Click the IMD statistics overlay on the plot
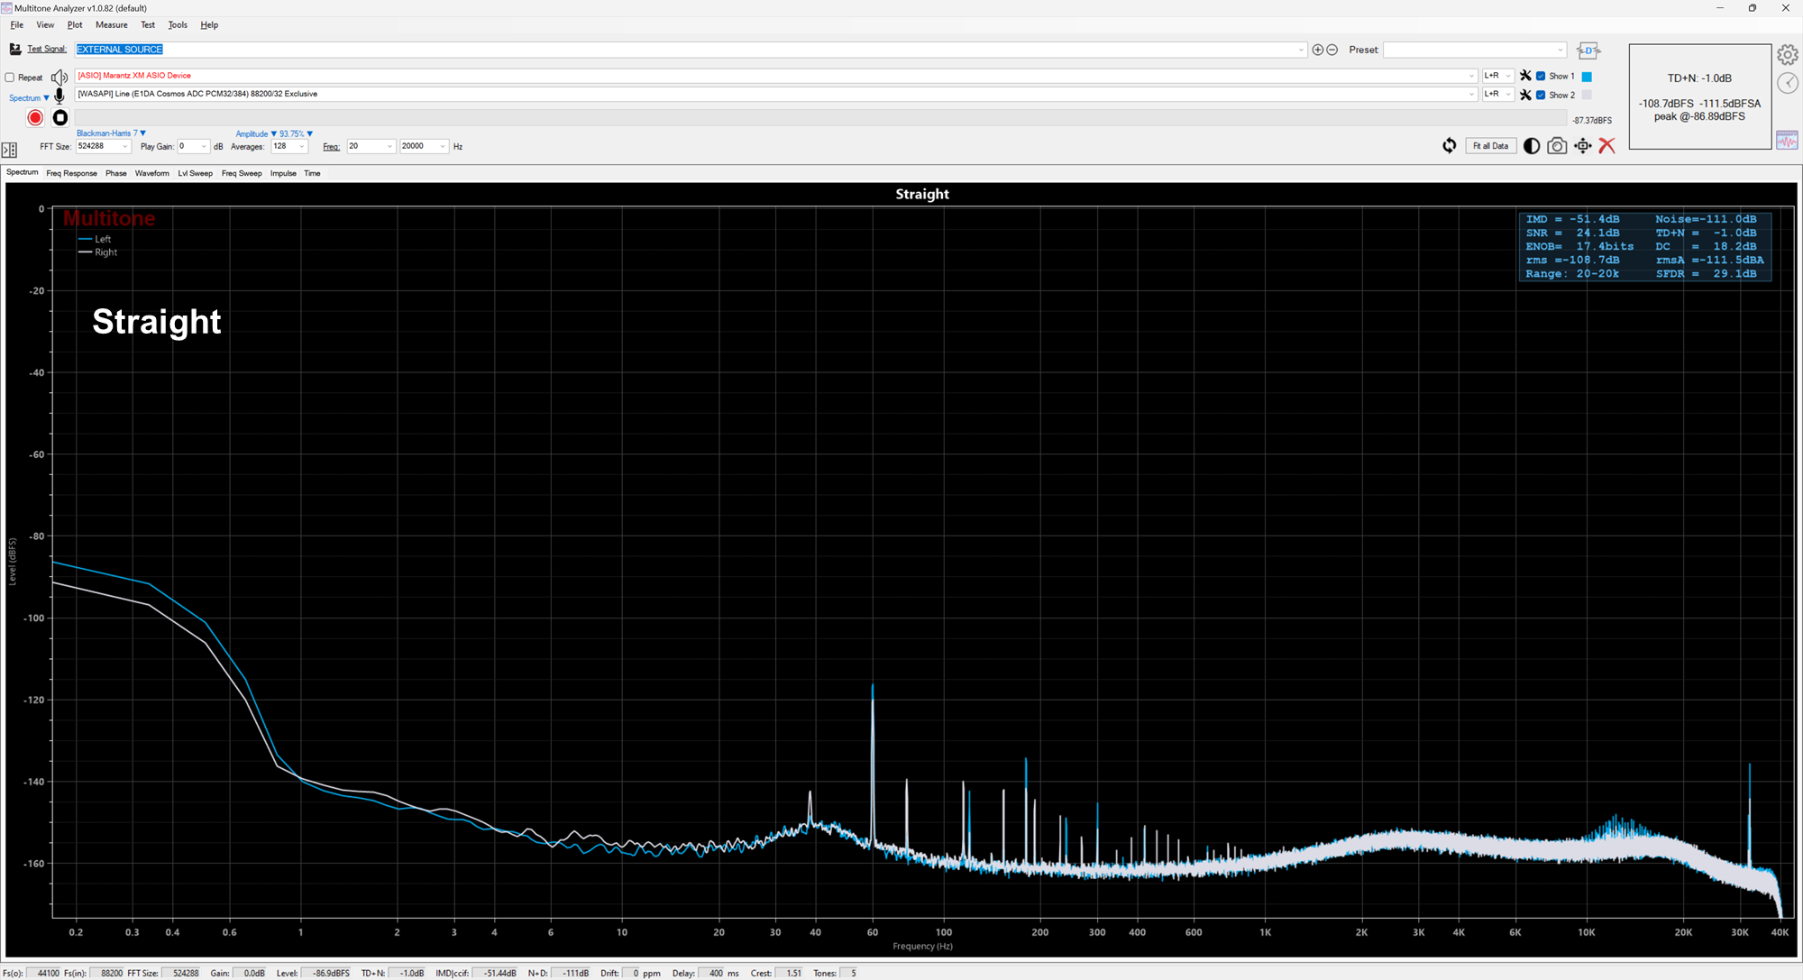Viewport: 1803px width, 980px height. pyautogui.click(x=1644, y=246)
